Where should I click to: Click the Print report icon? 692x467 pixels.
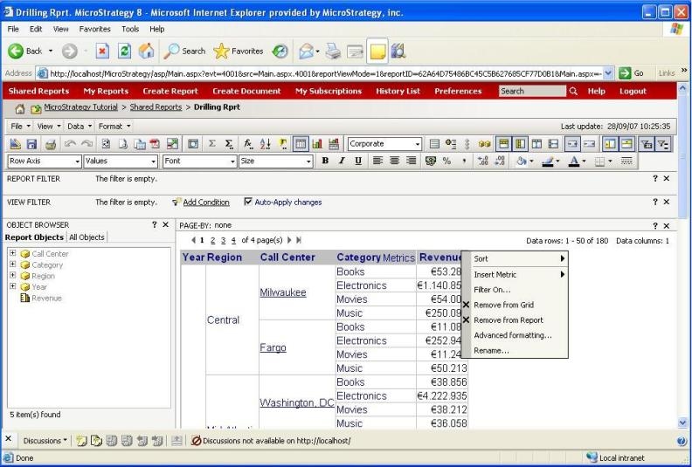pyautogui.click(x=50, y=144)
